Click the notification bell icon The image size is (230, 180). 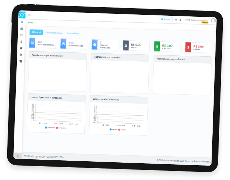coord(176,20)
